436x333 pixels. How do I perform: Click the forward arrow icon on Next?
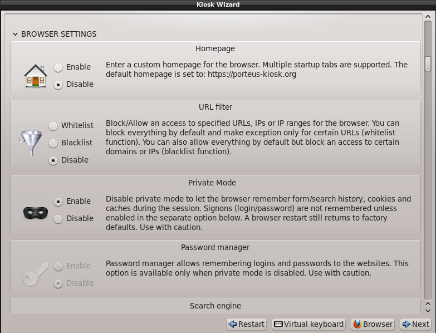(406, 324)
